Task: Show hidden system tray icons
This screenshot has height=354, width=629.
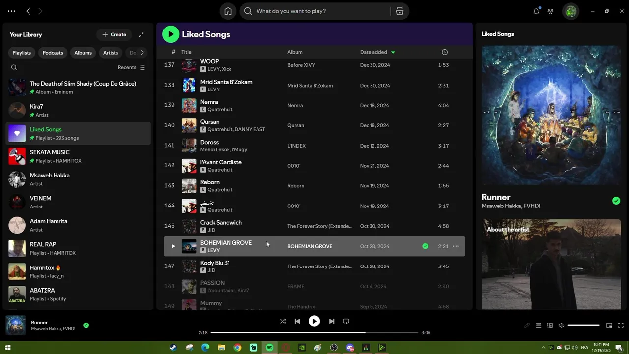Action: [x=543, y=348]
